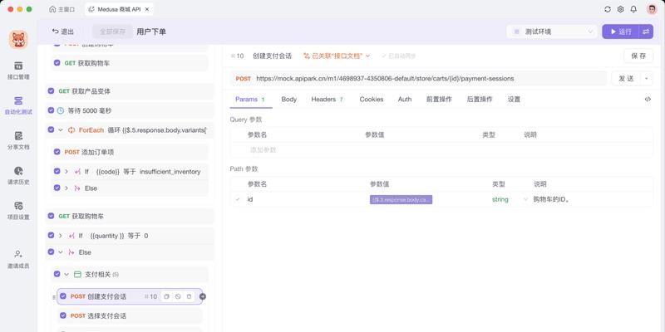
Task: Click the 全部保存 button
Action: [112, 32]
